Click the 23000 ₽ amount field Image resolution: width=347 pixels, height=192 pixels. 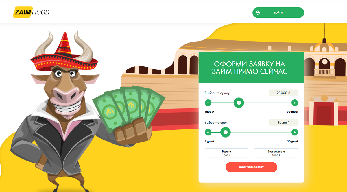(283, 93)
